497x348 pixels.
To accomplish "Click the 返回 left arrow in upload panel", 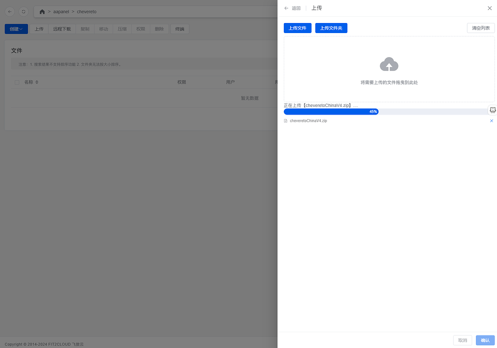I will click(x=287, y=8).
